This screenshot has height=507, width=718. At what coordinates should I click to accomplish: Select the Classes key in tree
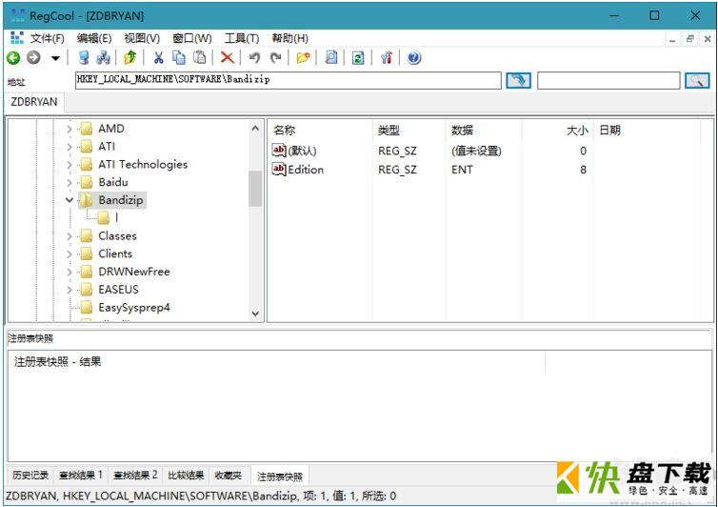pyautogui.click(x=117, y=235)
